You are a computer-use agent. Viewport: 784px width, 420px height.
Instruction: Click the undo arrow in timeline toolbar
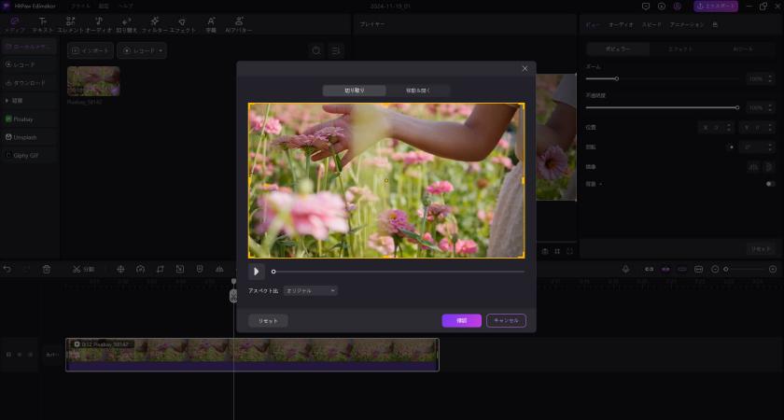click(7, 269)
